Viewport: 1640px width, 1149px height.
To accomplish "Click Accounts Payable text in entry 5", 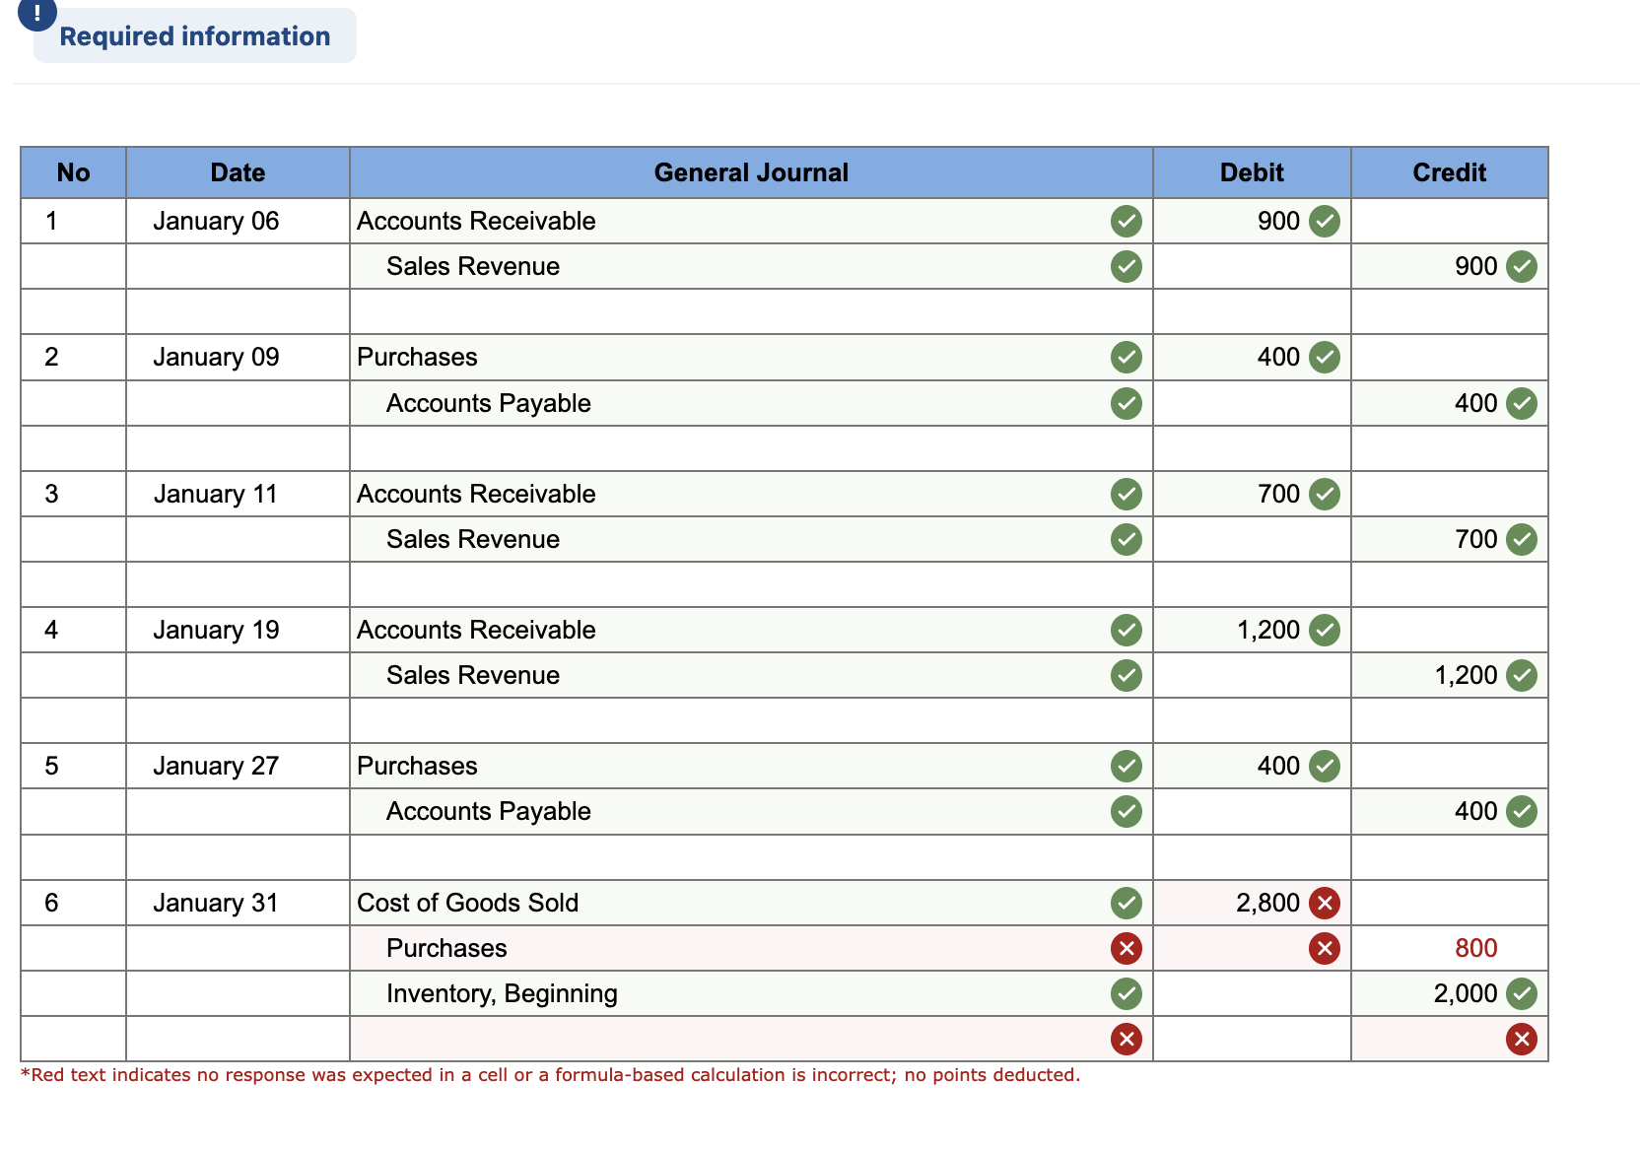I will (489, 811).
